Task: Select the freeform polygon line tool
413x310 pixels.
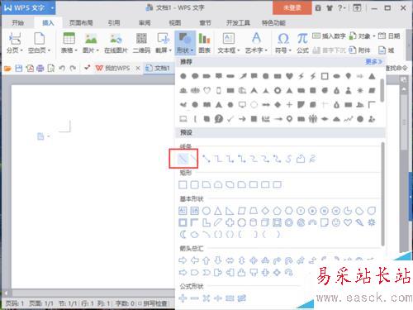Action: [301, 159]
